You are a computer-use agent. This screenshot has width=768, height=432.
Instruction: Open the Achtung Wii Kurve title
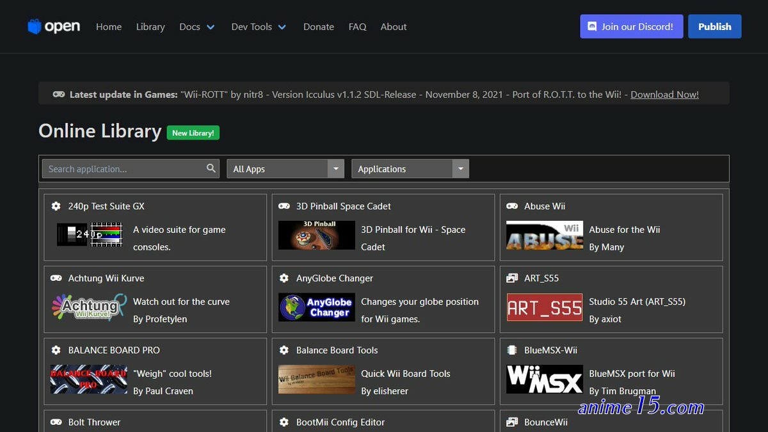pyautogui.click(x=106, y=278)
